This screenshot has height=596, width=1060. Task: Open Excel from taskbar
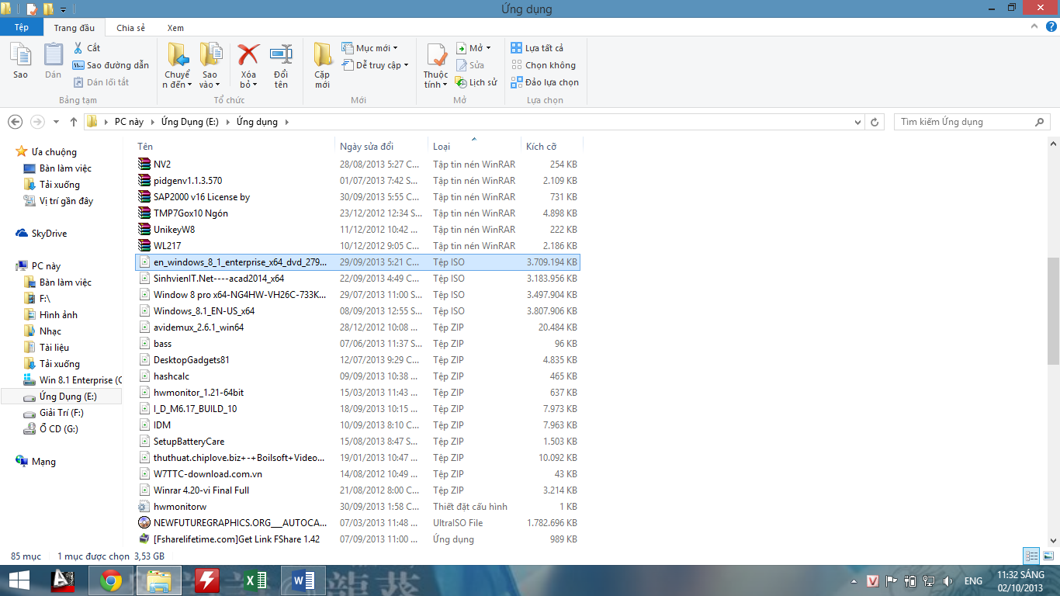tap(255, 580)
